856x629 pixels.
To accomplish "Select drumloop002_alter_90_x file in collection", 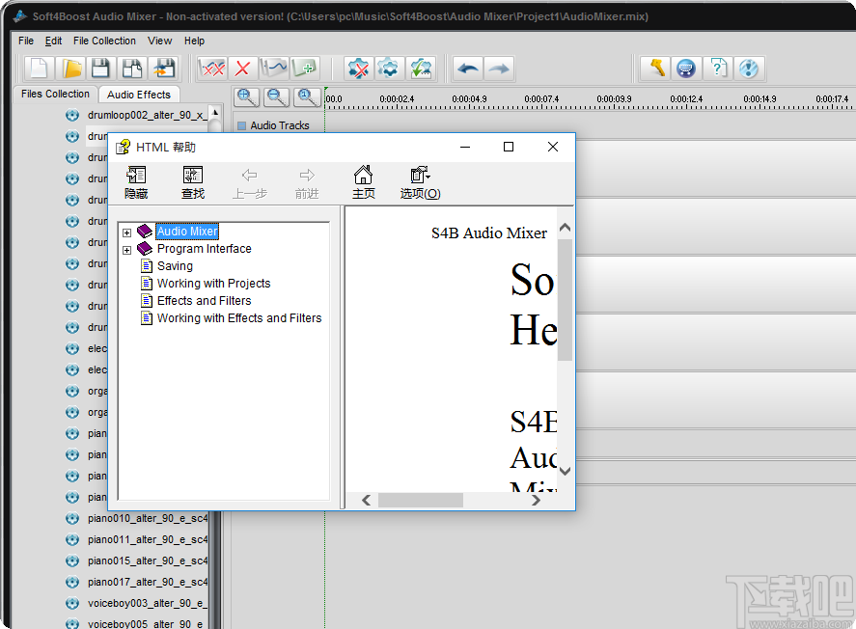I will pos(145,115).
